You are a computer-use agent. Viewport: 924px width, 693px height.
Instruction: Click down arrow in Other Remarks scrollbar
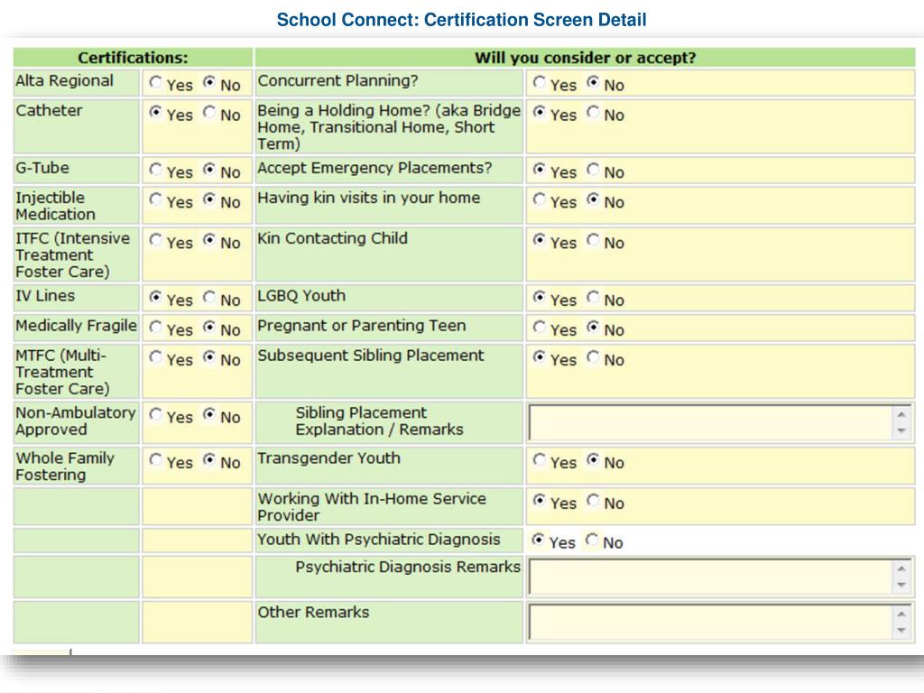[901, 631]
